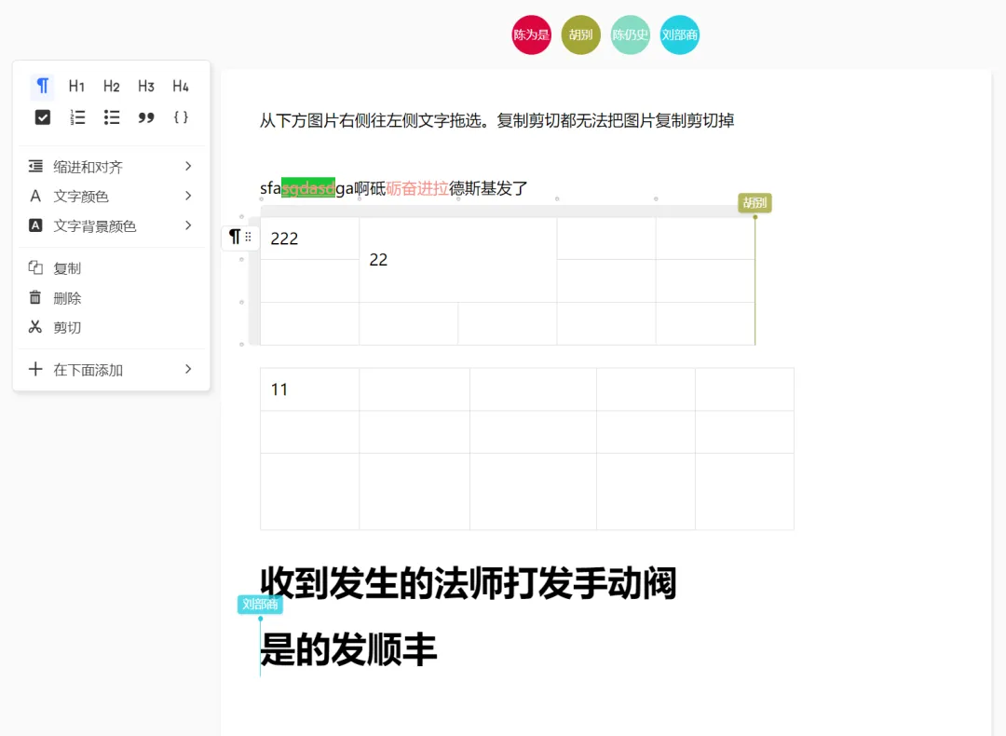Viewport: 1006px width, 736px height.
Task: Click the block paragraph handle beside table
Action: [234, 238]
